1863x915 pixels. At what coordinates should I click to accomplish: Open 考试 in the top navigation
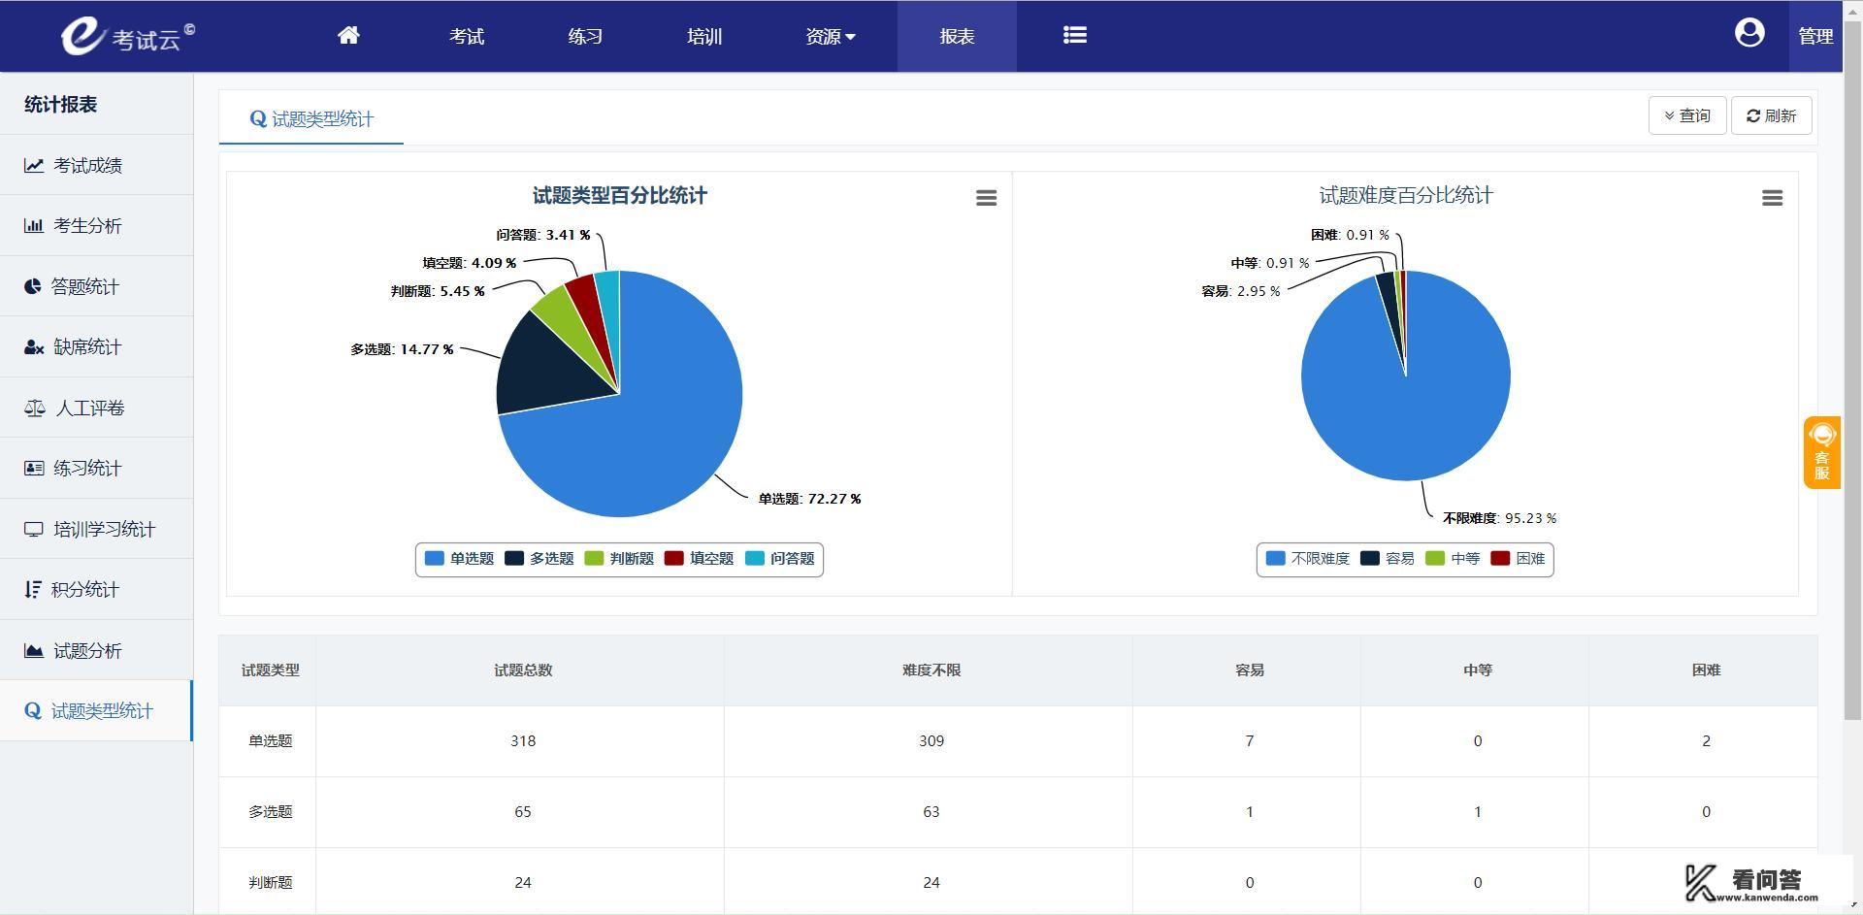pos(467,36)
